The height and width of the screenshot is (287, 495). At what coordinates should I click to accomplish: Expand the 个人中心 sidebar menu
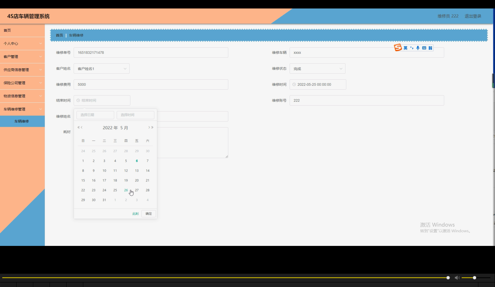[22, 43]
